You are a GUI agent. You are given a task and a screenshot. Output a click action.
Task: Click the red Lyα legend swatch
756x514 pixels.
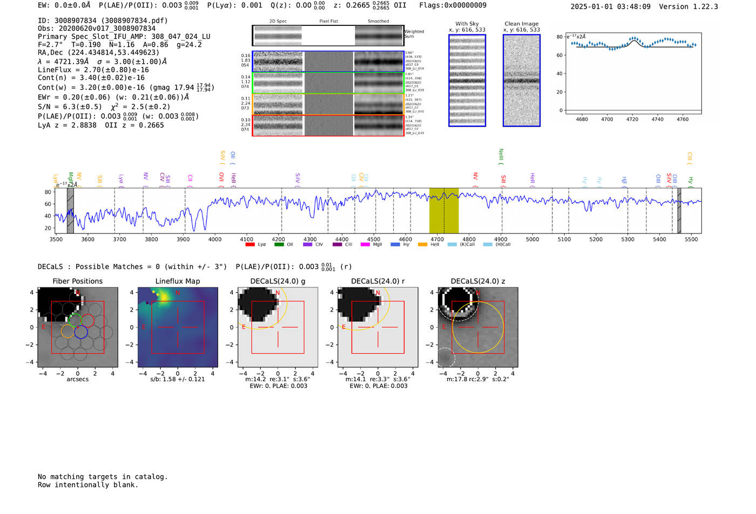(250, 244)
